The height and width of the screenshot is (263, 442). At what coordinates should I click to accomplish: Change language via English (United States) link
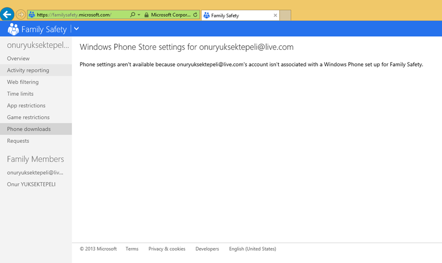(253, 249)
